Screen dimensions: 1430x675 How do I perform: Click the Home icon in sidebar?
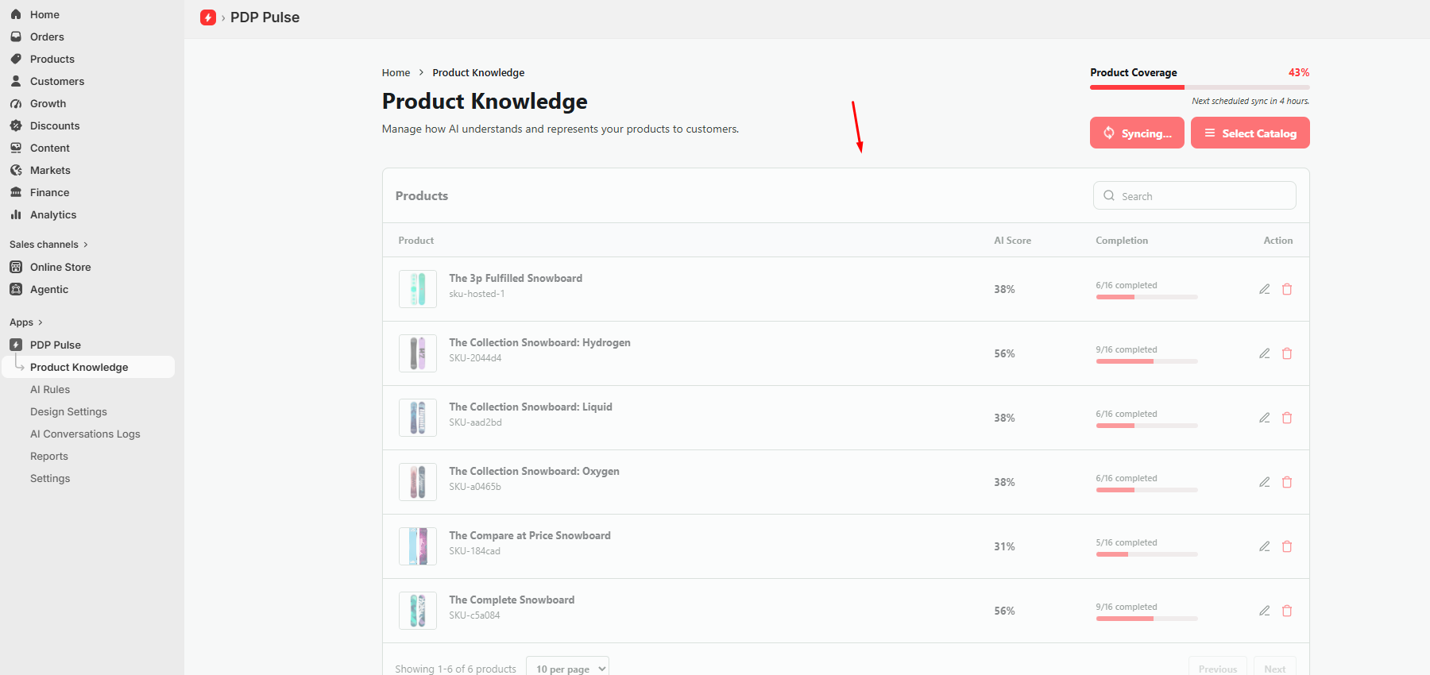coord(16,14)
